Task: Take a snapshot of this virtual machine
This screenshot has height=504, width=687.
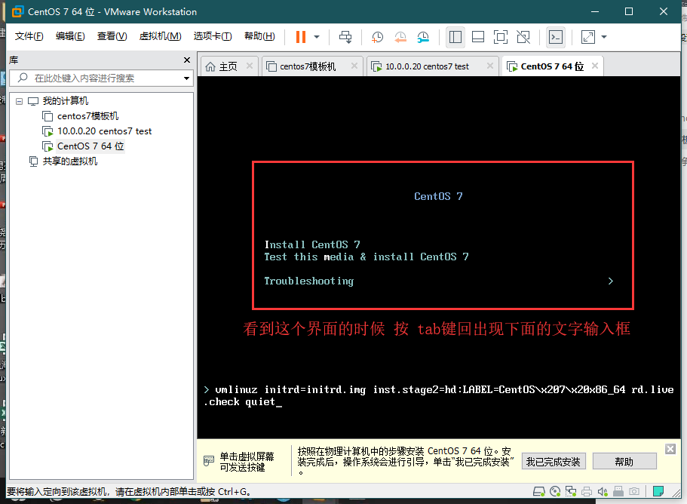Action: tap(377, 37)
